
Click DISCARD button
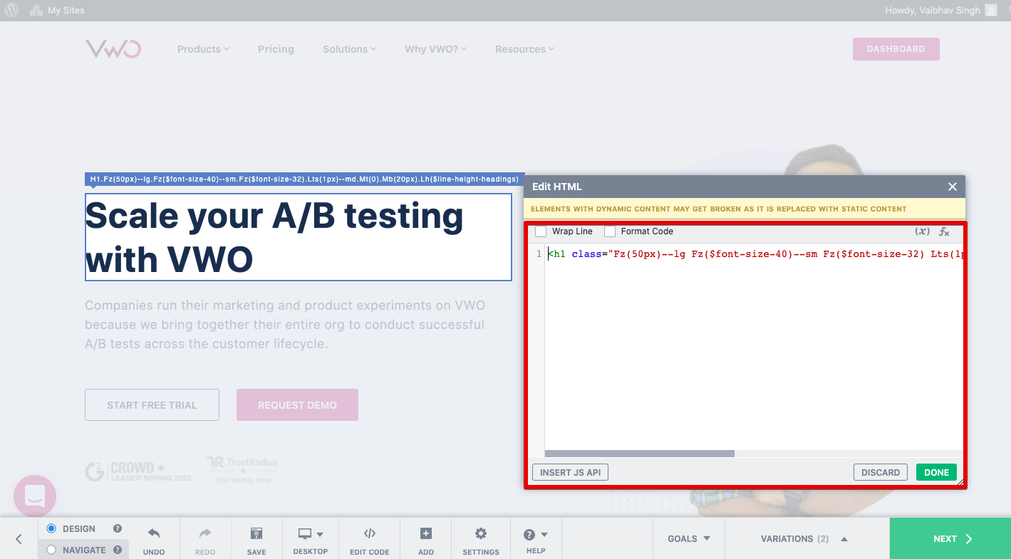[x=881, y=472]
